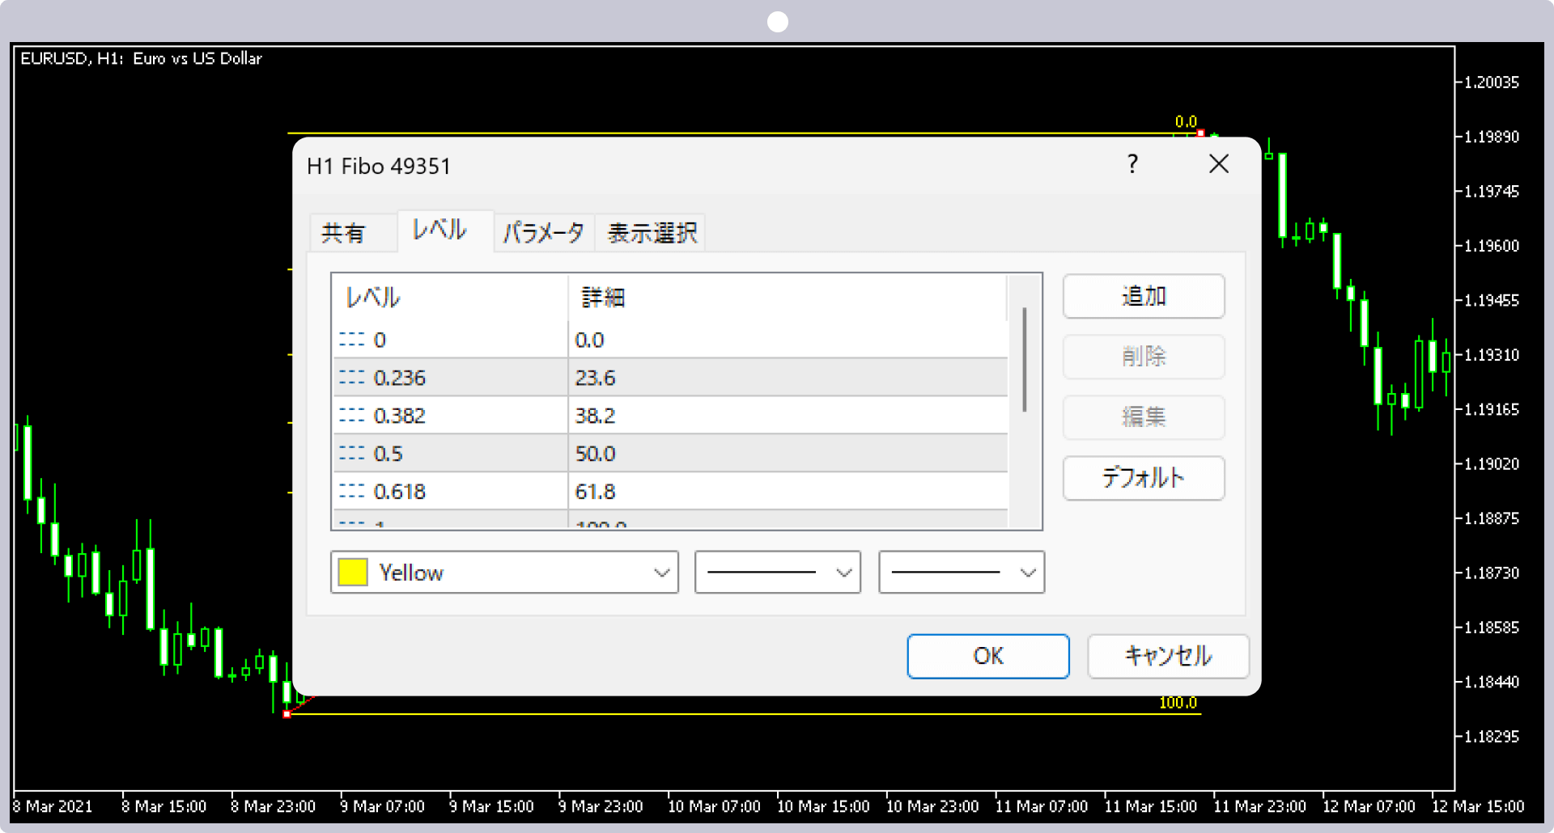Close the H1 Fibo dialog
Image resolution: width=1554 pixels, height=833 pixels.
(x=1219, y=164)
